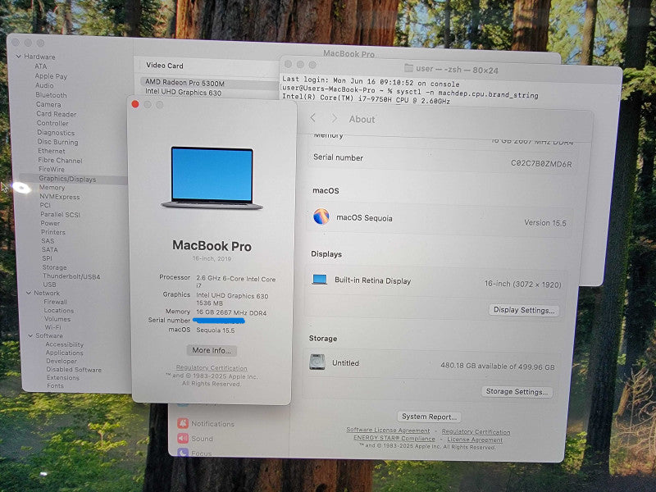This screenshot has height=492, width=656.
Task: Open Sound sidebar icon in System Settings
Action: pyautogui.click(x=183, y=439)
